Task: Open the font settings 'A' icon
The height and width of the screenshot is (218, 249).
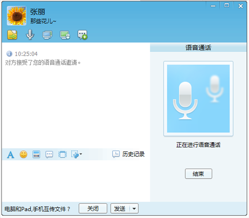Action: (11, 155)
